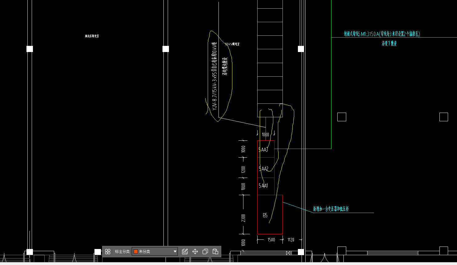Select the 10KV配电室 room label
The height and width of the screenshot is (265, 457).
[x=232, y=44]
